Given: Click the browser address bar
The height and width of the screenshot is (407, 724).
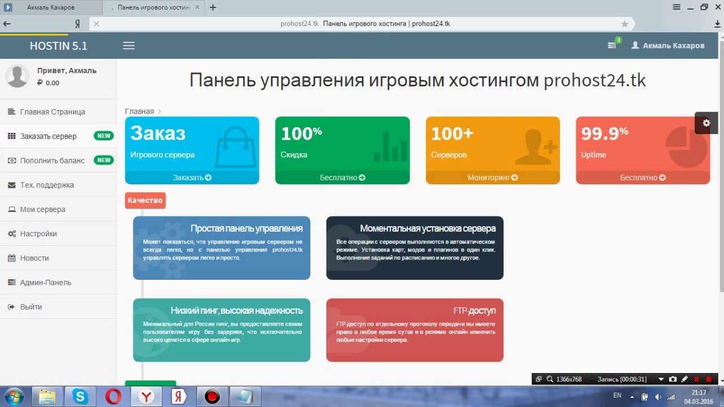Looking at the screenshot, I should click(x=362, y=24).
